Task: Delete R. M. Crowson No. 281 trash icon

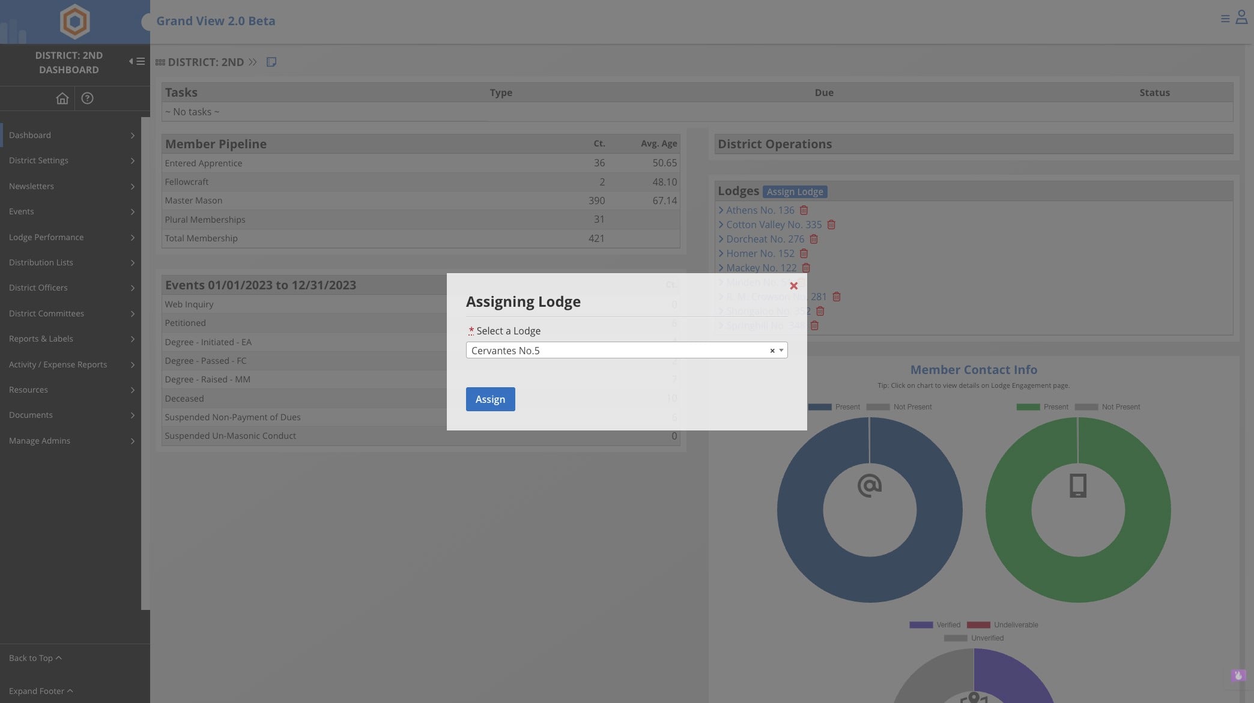Action: pos(837,297)
